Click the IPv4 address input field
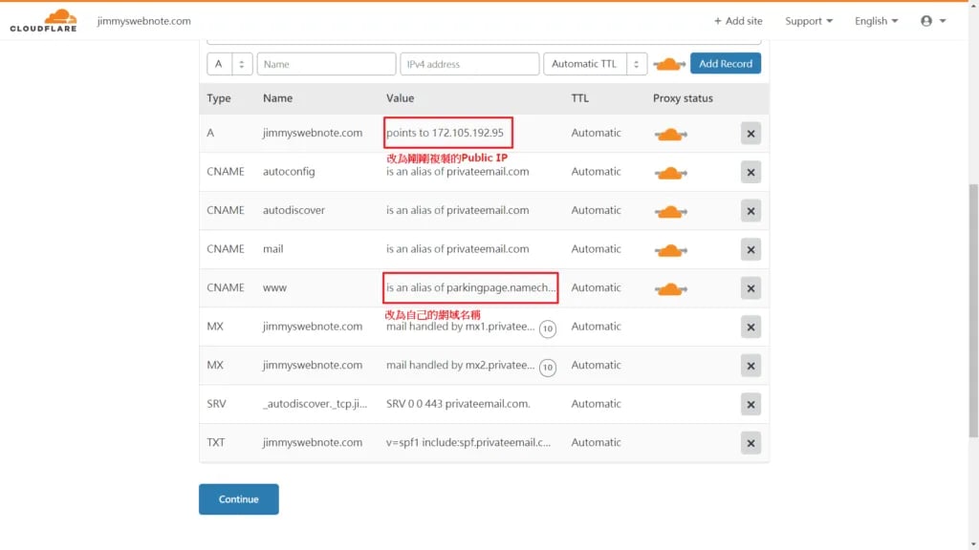This screenshot has height=550, width=979. click(x=469, y=64)
